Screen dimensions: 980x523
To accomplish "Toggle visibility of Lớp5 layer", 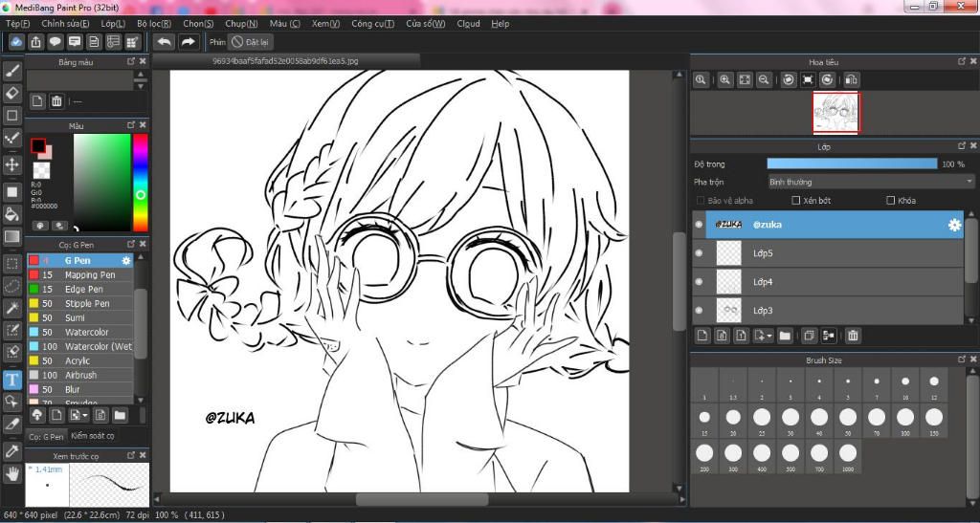I will pyautogui.click(x=699, y=252).
